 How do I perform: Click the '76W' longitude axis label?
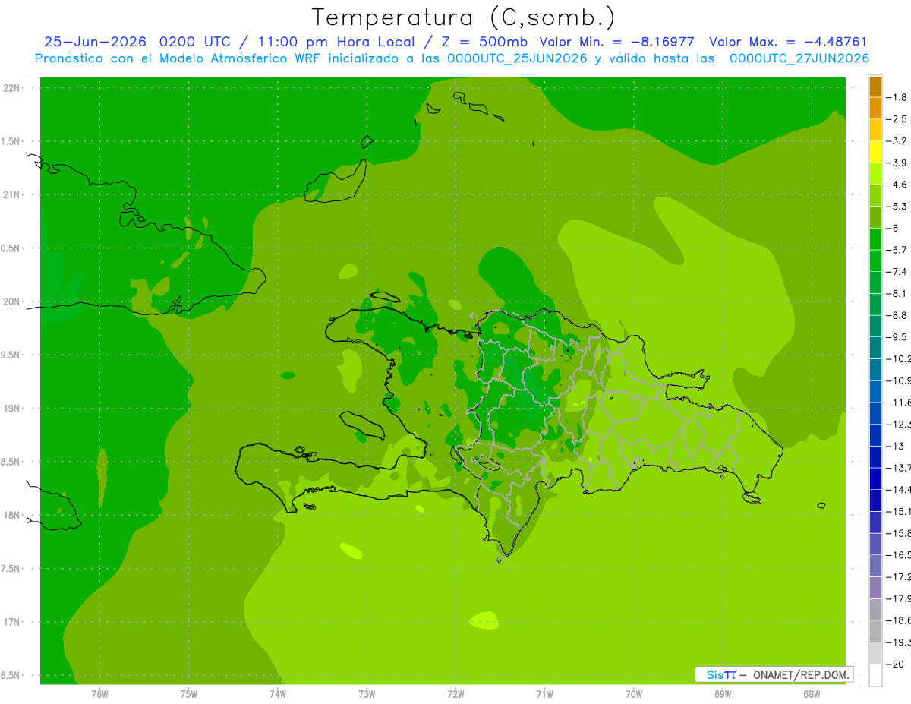pos(99,693)
